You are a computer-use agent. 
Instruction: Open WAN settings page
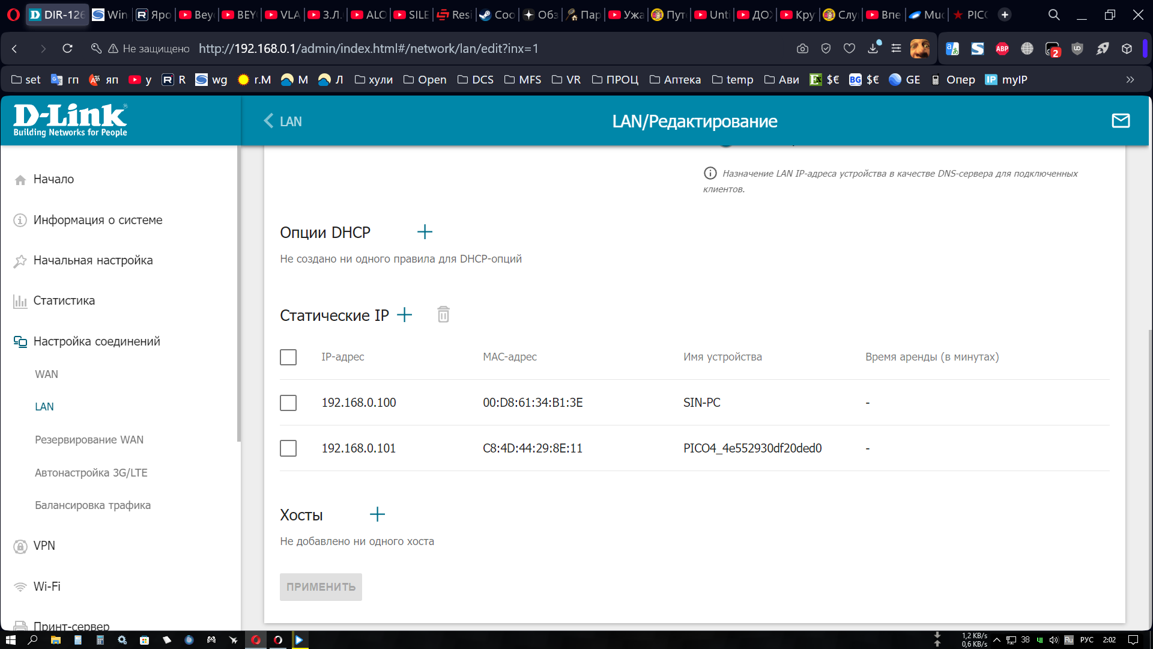[46, 374]
